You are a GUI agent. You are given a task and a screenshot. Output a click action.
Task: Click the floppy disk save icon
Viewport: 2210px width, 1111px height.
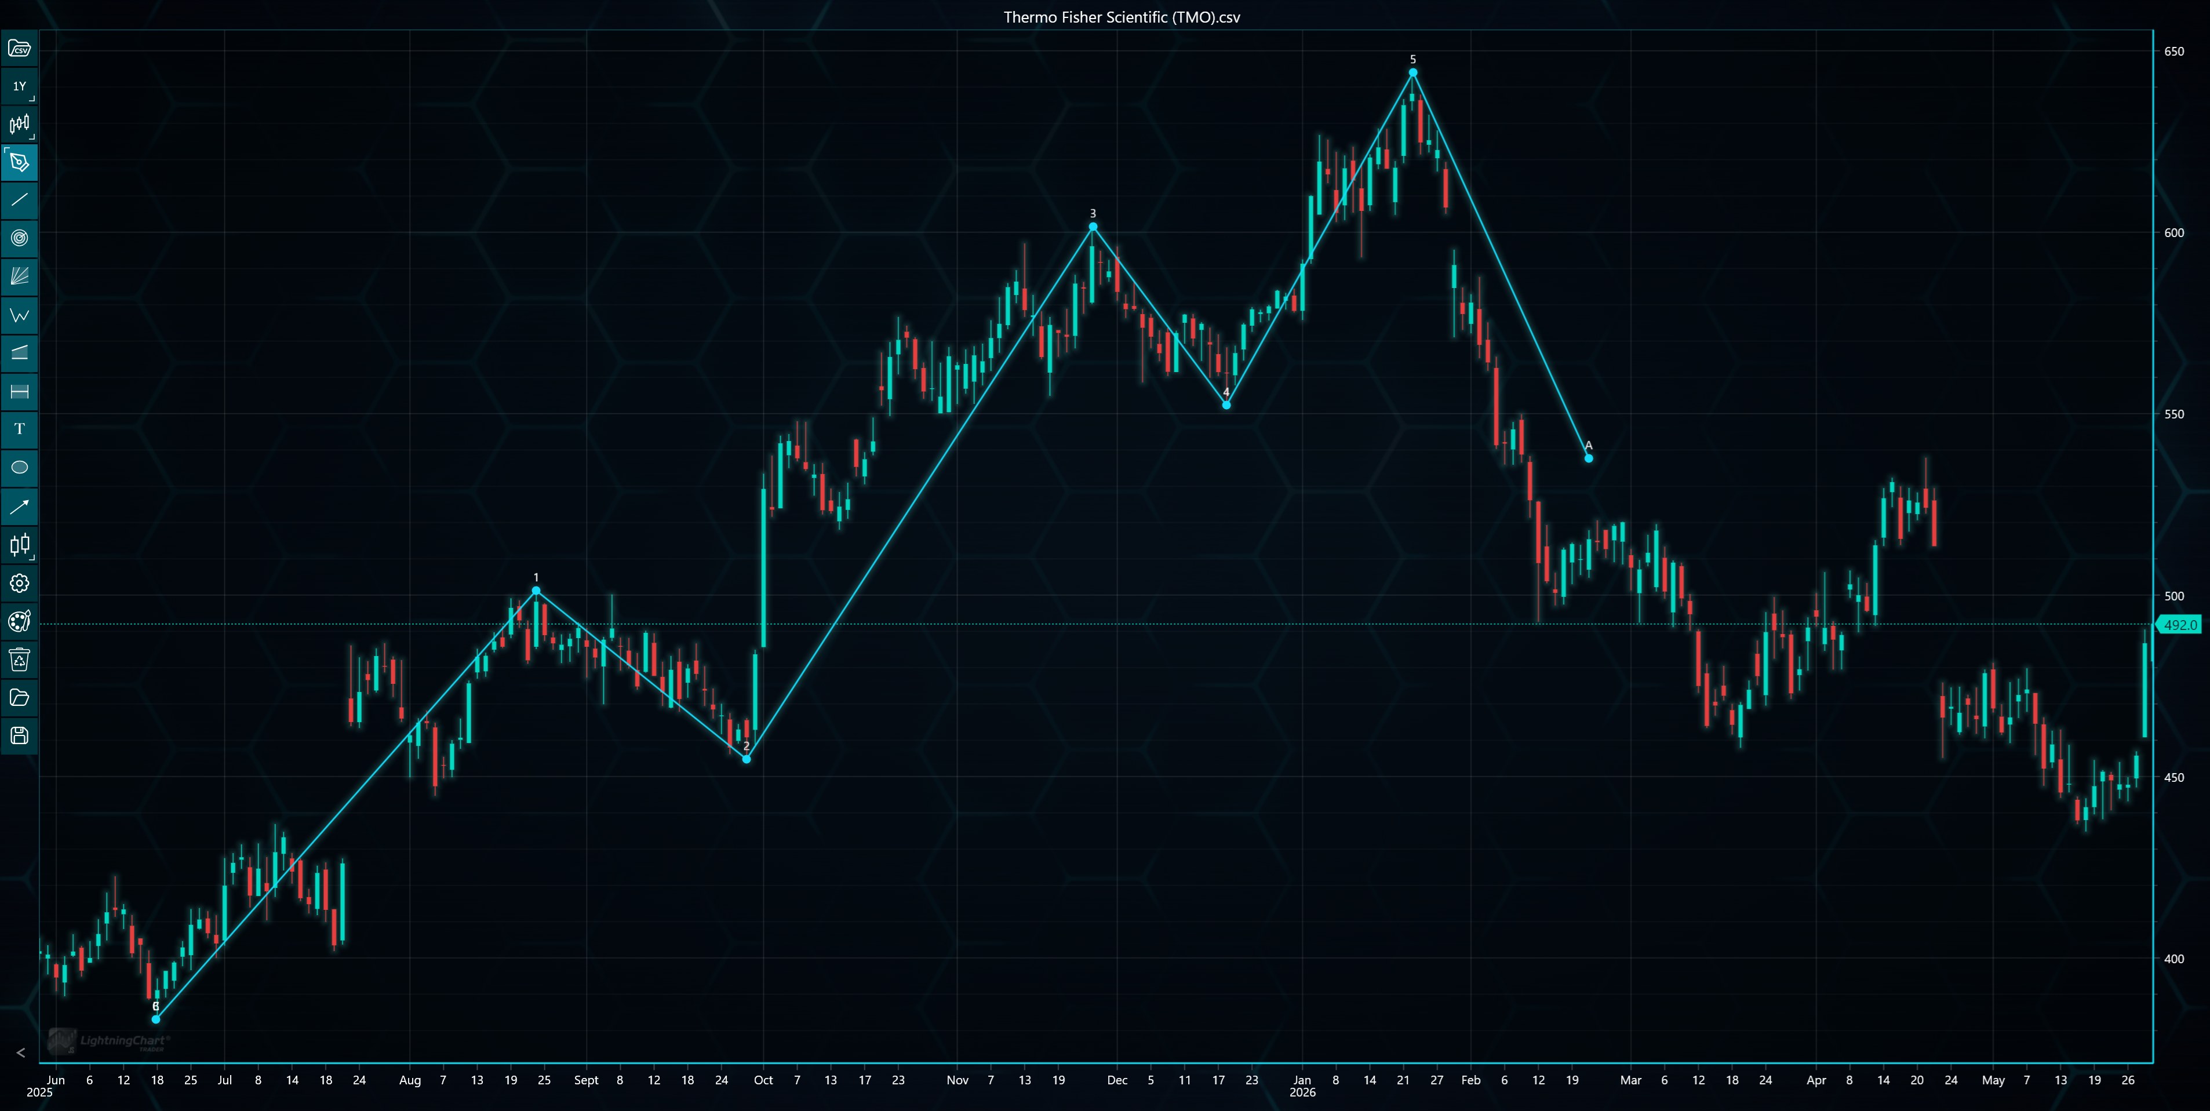[x=19, y=735]
